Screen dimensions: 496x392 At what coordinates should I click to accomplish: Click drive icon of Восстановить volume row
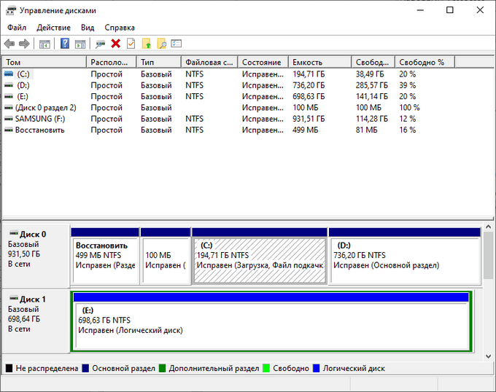click(9, 130)
